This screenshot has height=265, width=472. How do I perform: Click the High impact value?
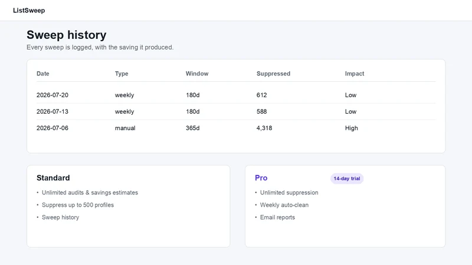point(351,128)
